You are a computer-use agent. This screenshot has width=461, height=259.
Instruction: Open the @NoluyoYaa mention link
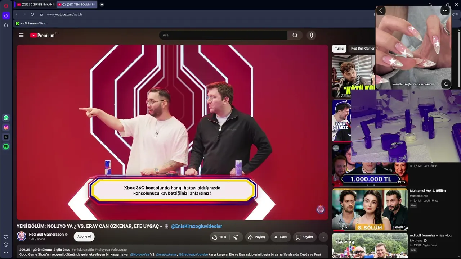coord(140,254)
